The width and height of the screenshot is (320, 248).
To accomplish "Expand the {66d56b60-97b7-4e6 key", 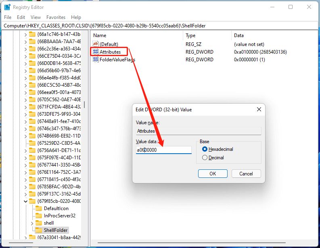I will coord(25,71).
